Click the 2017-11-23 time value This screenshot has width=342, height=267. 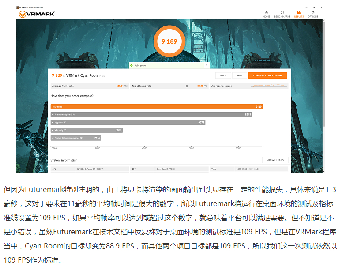pyautogui.click(x=248, y=169)
